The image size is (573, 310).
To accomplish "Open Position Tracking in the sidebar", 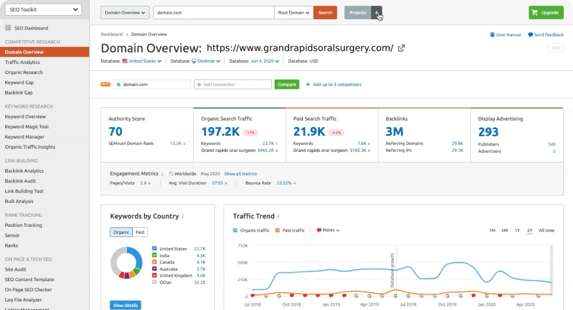I will (23, 225).
